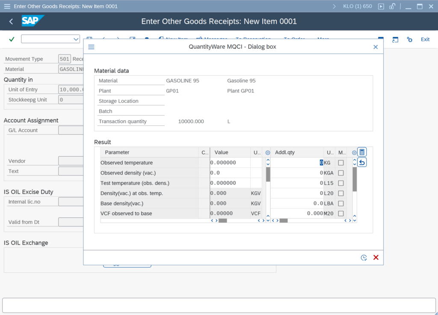The image size is (438, 315).
Task: Open the main window hamburger menu
Action: click(7, 6)
